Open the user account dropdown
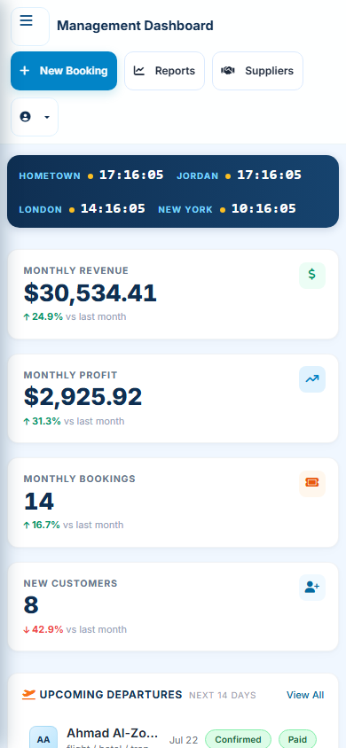 (35, 117)
